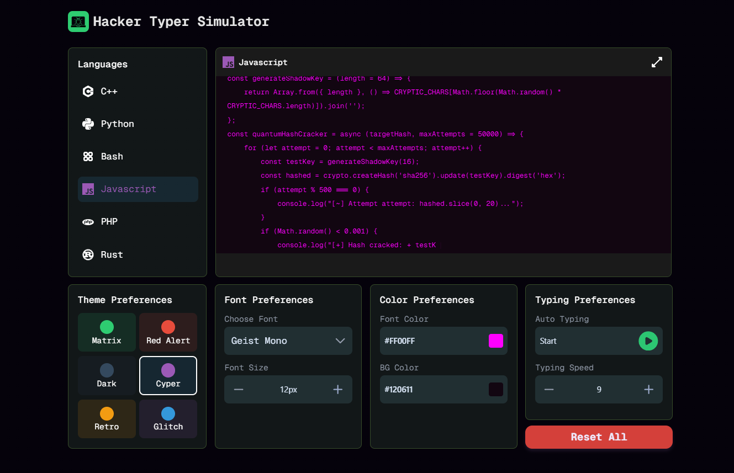This screenshot has width=734, height=473.
Task: Click the typing speed value 9
Action: (x=599, y=390)
